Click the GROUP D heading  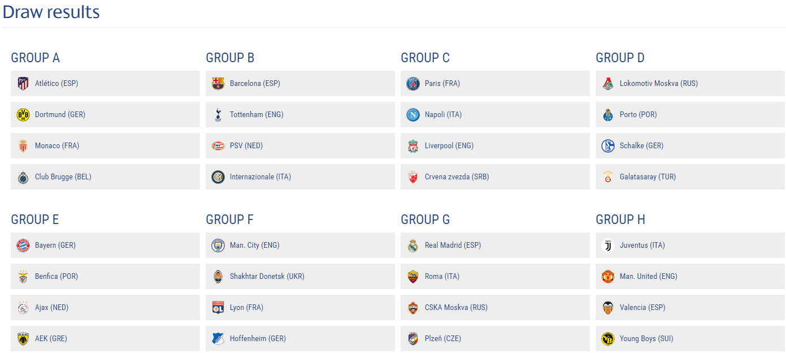(620, 58)
